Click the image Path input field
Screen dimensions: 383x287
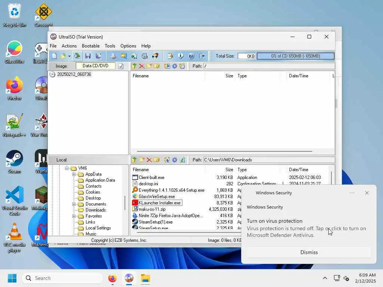pyautogui.click(x=269, y=66)
